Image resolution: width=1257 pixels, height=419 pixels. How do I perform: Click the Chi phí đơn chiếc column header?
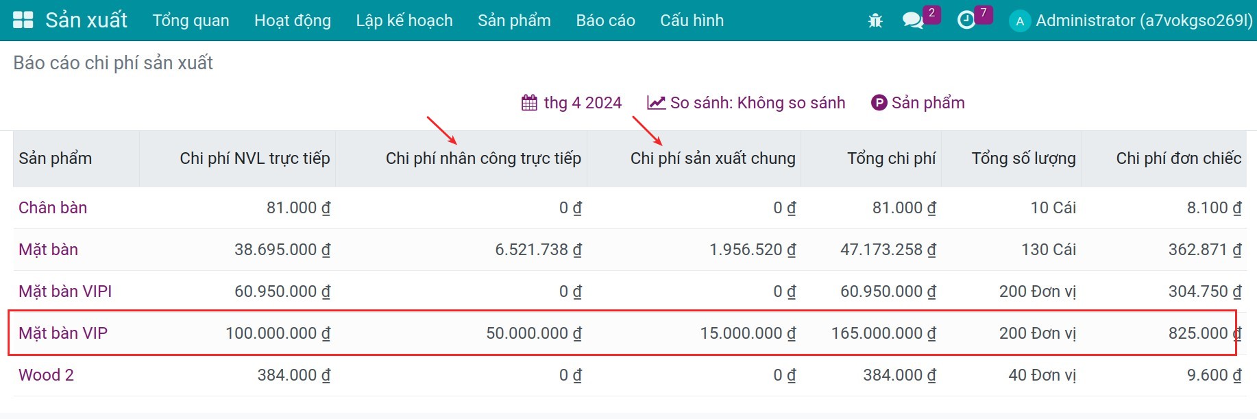pyautogui.click(x=1164, y=158)
